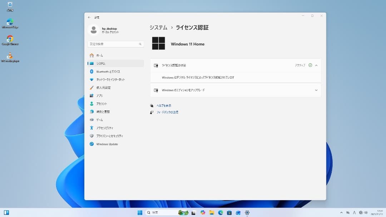Click the Windows 11 logo
Viewport: 386px width, 217px height.
coord(159,43)
